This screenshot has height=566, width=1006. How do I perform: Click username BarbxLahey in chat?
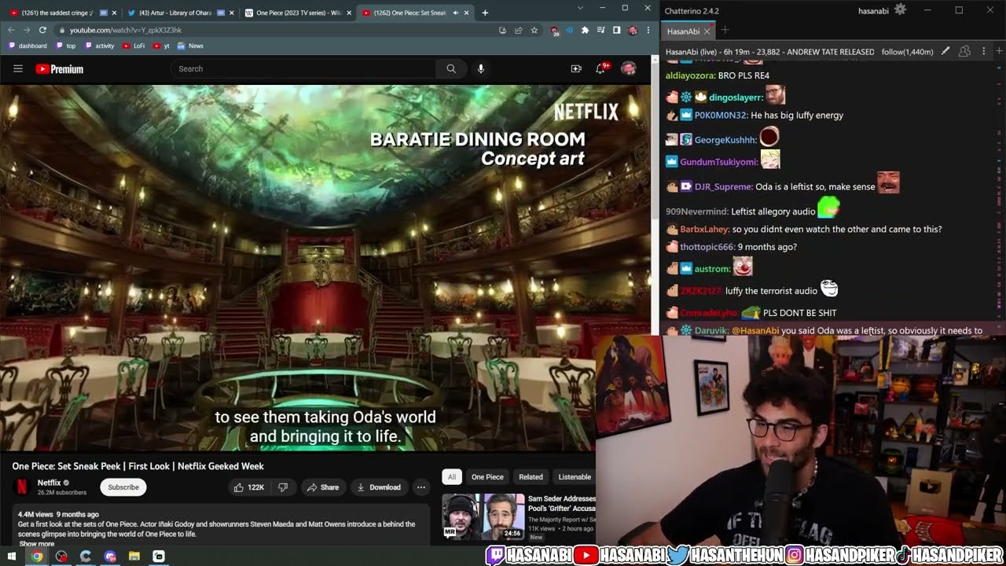point(704,230)
